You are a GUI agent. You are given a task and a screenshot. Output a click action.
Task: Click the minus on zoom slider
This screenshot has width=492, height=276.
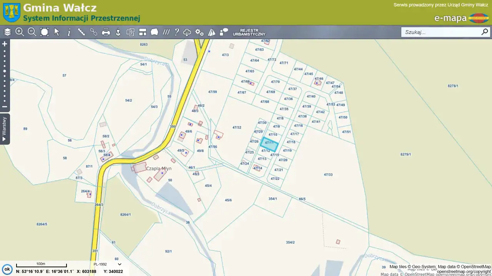[5, 107]
